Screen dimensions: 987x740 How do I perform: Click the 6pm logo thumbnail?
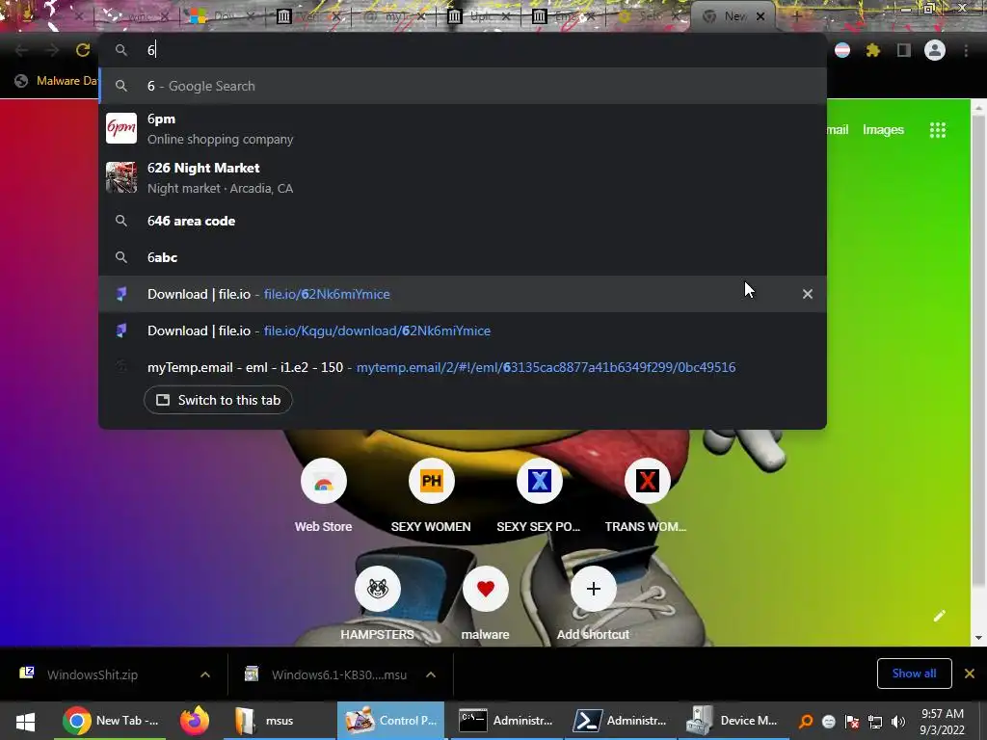(120, 128)
